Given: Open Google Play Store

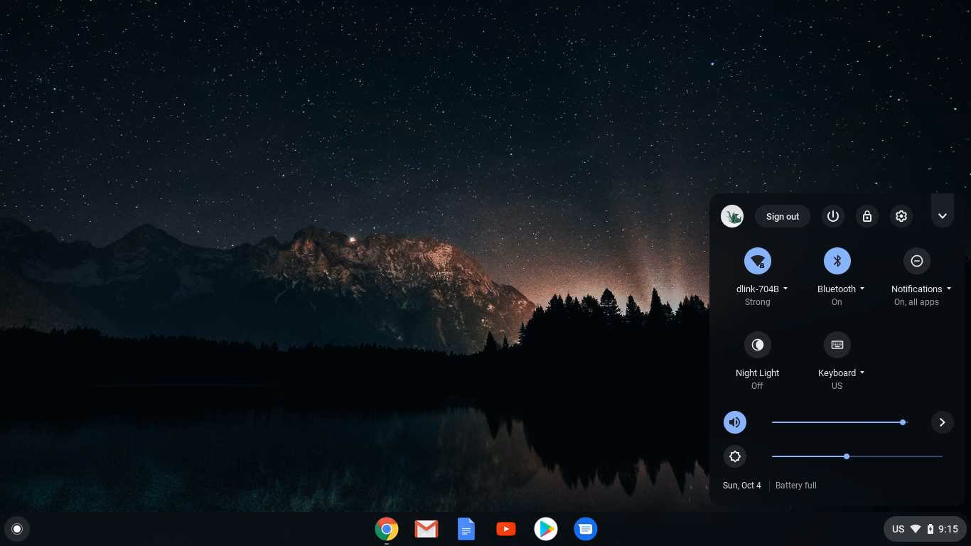Looking at the screenshot, I should [x=545, y=529].
